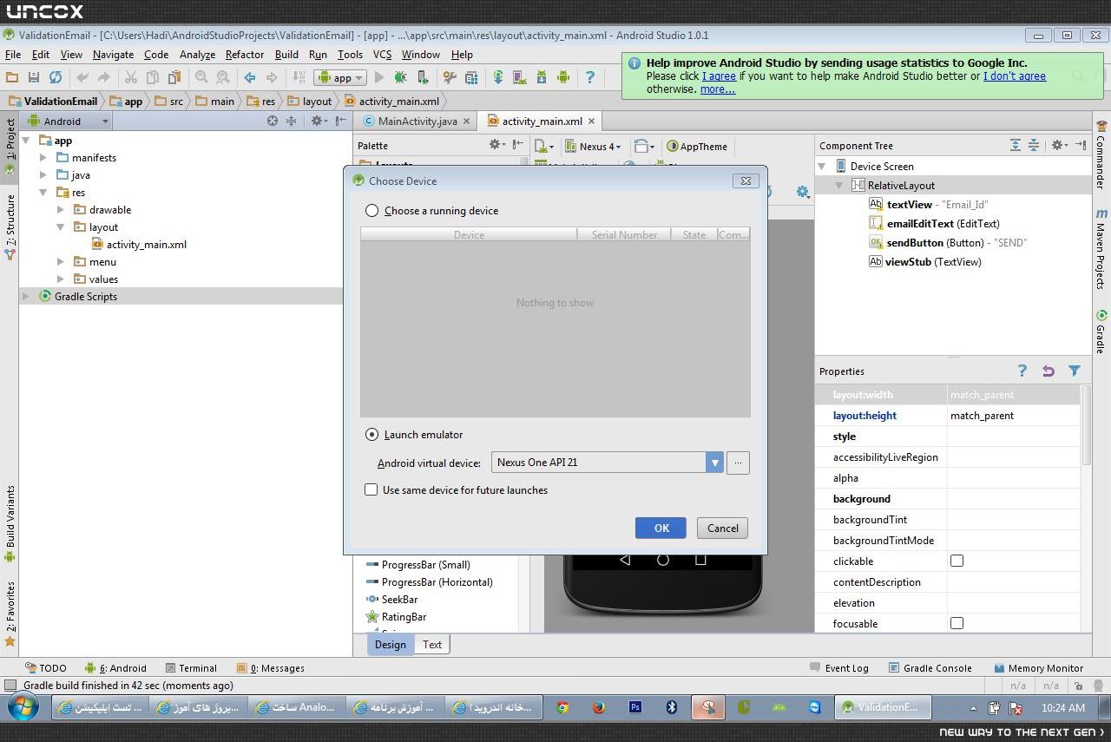This screenshot has width=1111, height=742.
Task: Collapse the RelativeLayout node in Component Tree
Action: (x=839, y=185)
